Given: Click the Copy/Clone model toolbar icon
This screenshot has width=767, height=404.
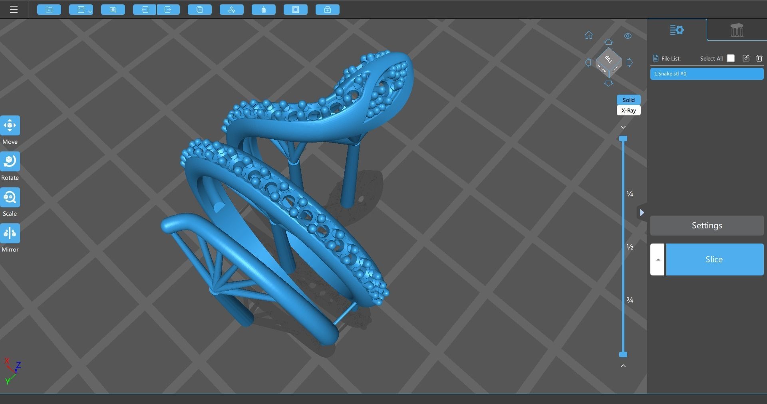Looking at the screenshot, I should (x=200, y=10).
